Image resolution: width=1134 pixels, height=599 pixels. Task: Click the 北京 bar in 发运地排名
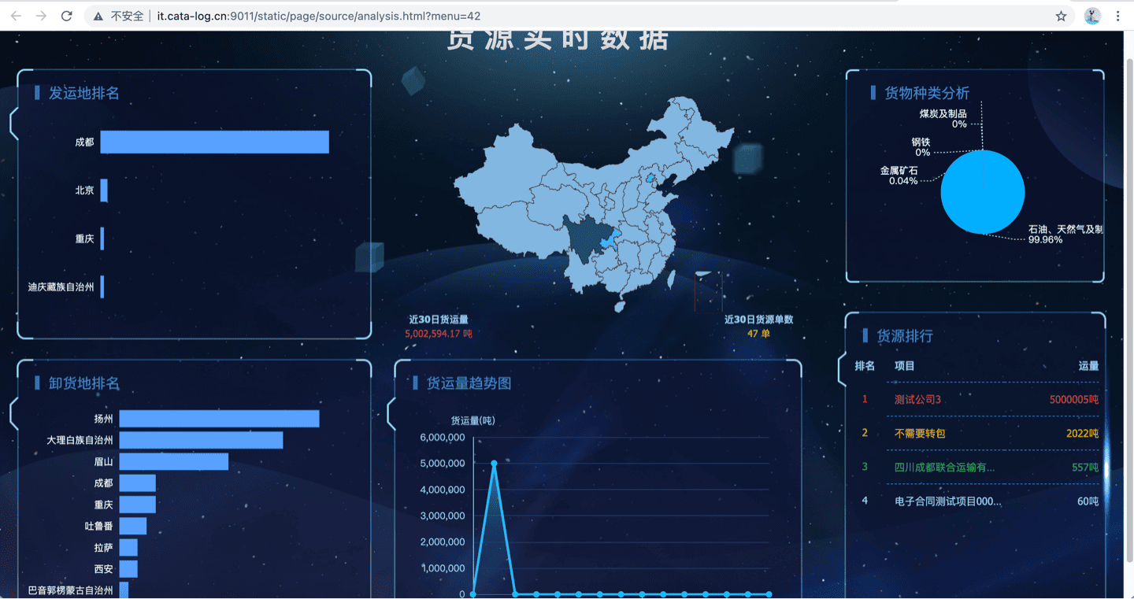tap(104, 190)
